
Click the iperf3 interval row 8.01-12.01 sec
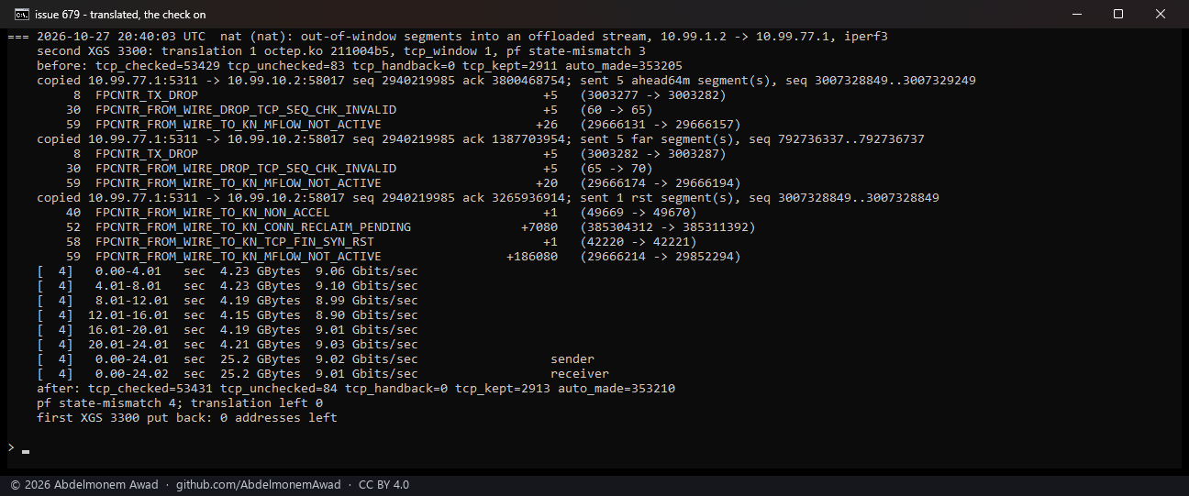point(228,301)
